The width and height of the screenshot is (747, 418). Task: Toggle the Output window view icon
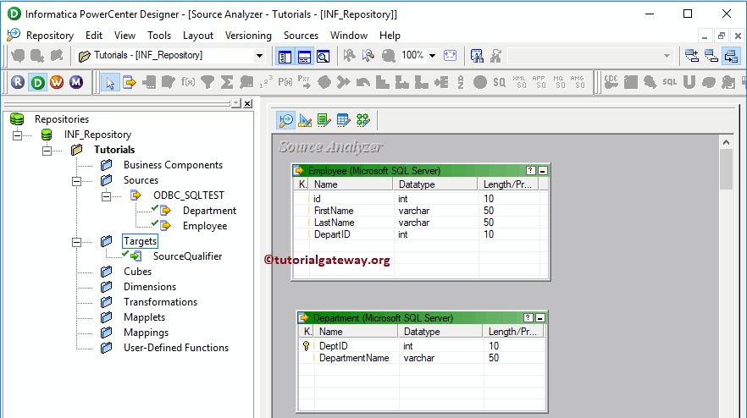tap(304, 57)
